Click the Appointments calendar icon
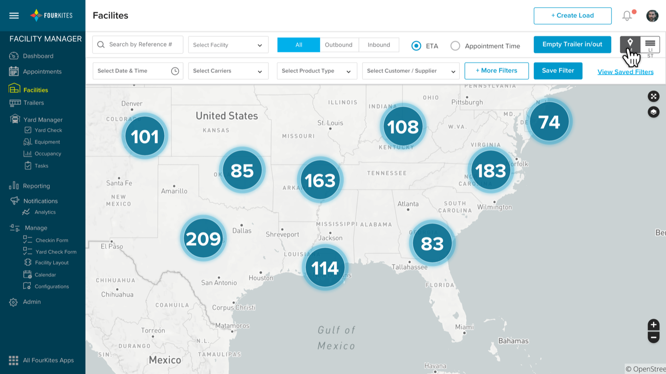 (x=13, y=71)
